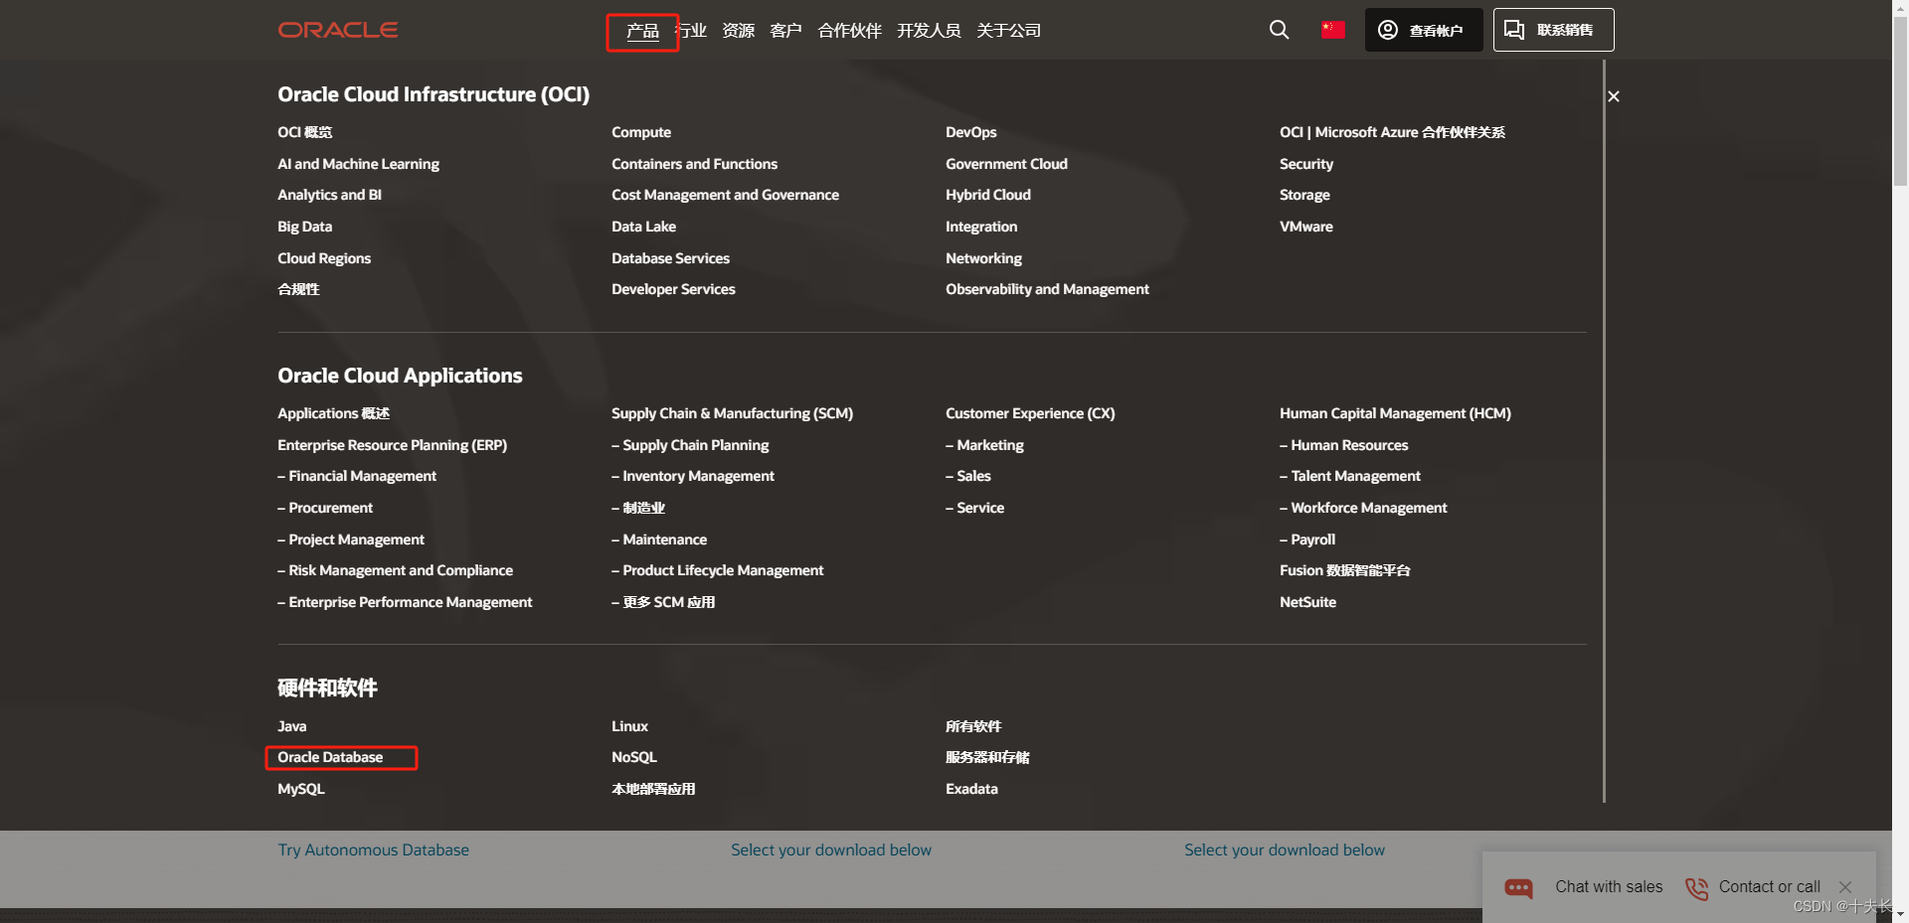Viewport: 1909px width, 923px height.
Task: Click the 联系销售 button
Action: tap(1553, 30)
